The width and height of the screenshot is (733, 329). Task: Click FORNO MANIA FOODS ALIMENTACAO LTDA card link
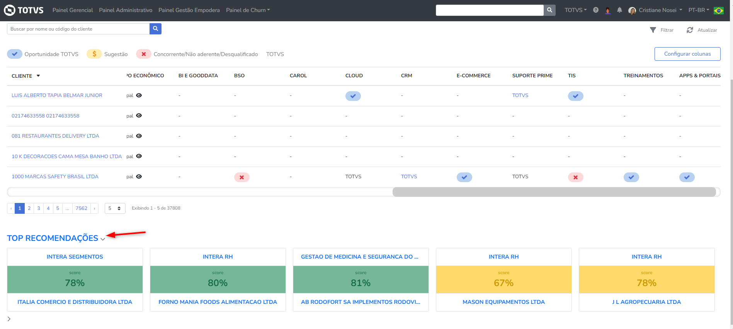pyautogui.click(x=218, y=302)
